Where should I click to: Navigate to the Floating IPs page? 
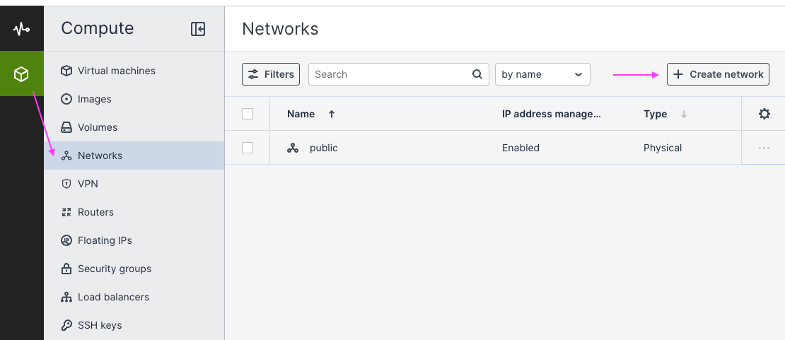tap(105, 240)
